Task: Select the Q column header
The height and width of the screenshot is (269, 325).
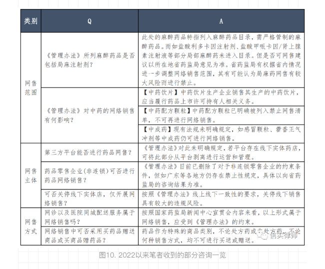Action: pyautogui.click(x=89, y=21)
